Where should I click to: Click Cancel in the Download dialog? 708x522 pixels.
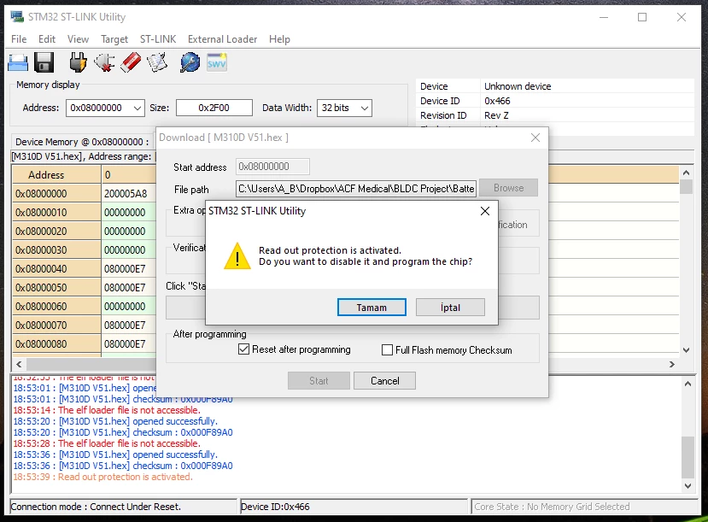click(384, 381)
